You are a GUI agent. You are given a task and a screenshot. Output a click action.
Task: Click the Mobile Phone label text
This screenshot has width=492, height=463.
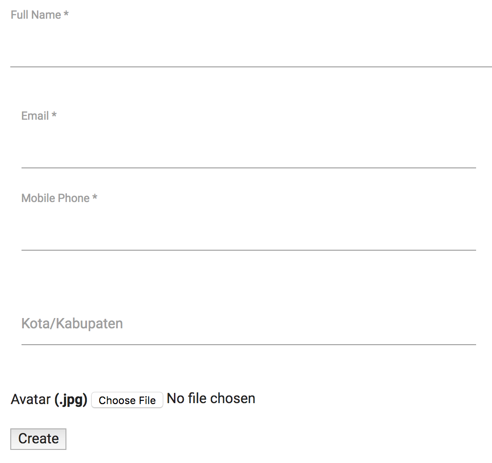click(x=55, y=198)
